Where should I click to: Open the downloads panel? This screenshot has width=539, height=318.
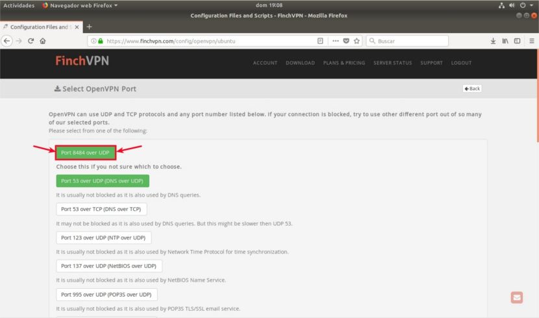pyautogui.click(x=493, y=41)
